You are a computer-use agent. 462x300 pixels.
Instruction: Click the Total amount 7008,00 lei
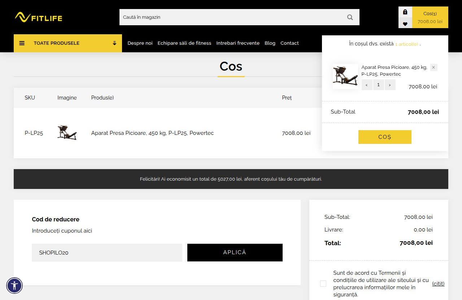pos(416,243)
